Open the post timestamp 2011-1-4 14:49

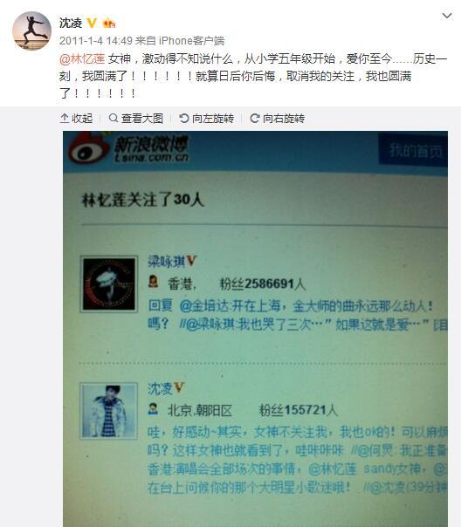point(96,41)
